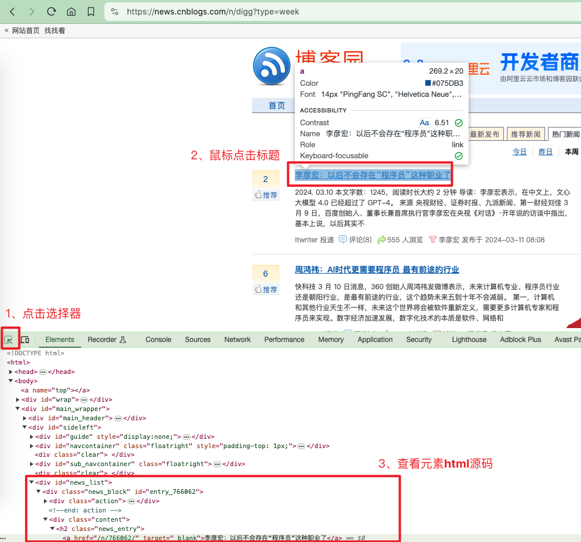Click the green arrow views icon by 555
581x542 pixels.
tap(381, 240)
